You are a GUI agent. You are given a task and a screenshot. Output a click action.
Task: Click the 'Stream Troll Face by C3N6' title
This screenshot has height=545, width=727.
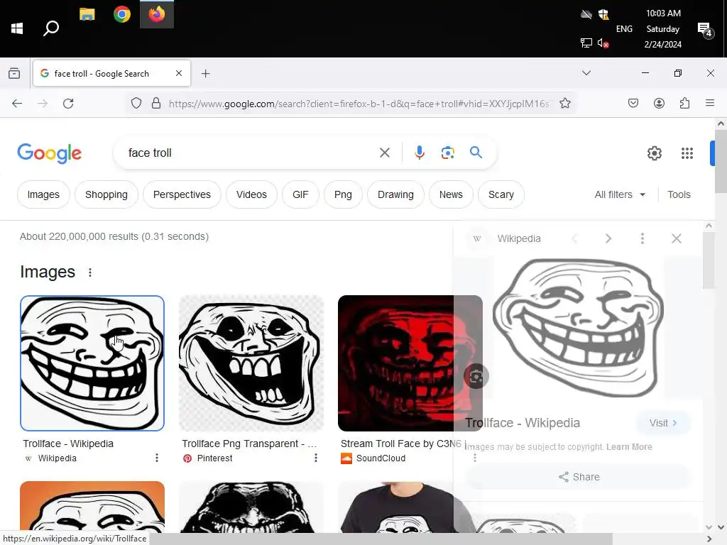tap(400, 444)
